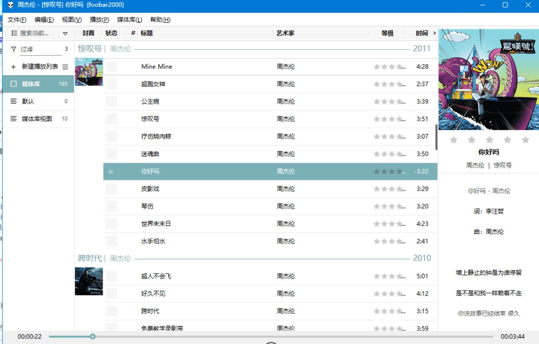Click the playing indicator on 你好吗 row
This screenshot has height=344, width=539.
(x=111, y=172)
